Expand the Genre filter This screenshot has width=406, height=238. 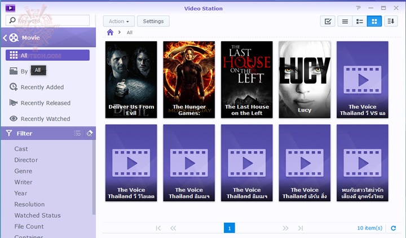(23, 171)
